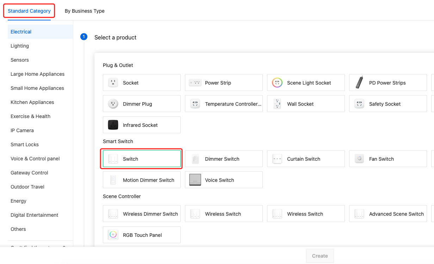Viewport: 434px width, 264px height.
Task: Click the "Plug & Outlet" section heading
Action: pyautogui.click(x=118, y=65)
